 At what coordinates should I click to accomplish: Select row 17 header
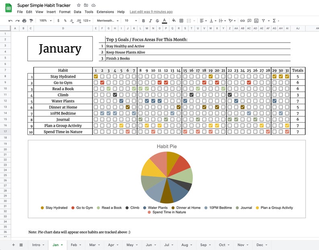click(x=5, y=131)
